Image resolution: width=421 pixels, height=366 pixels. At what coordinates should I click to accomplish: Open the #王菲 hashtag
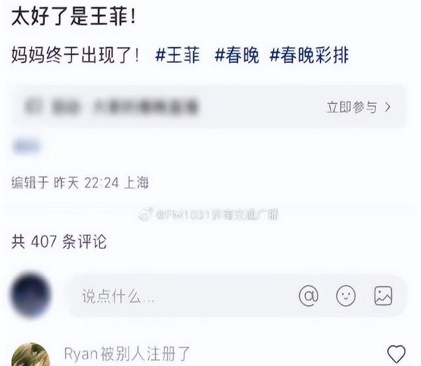tap(177, 55)
